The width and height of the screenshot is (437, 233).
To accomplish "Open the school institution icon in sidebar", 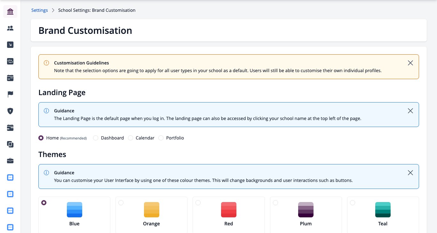I will 10,11.
